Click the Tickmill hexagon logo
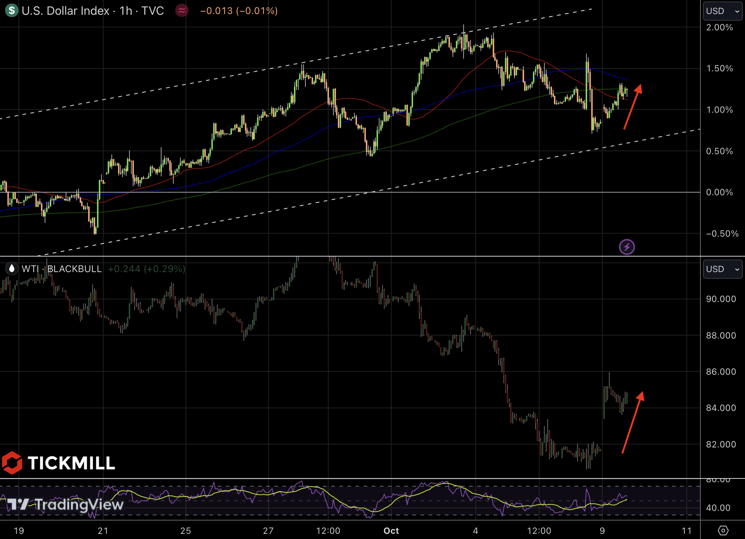745x539 pixels. click(x=13, y=463)
